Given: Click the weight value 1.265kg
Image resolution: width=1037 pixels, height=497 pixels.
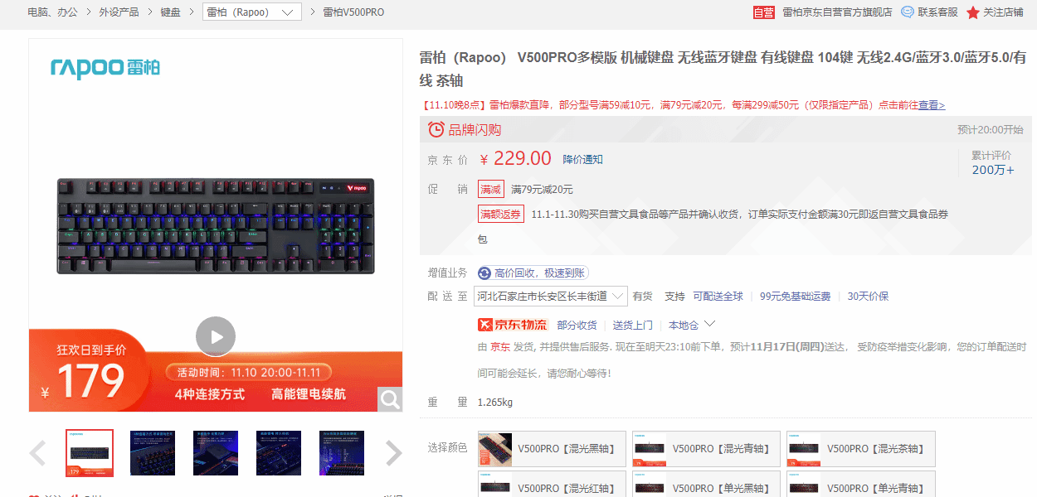Looking at the screenshot, I should point(495,403).
